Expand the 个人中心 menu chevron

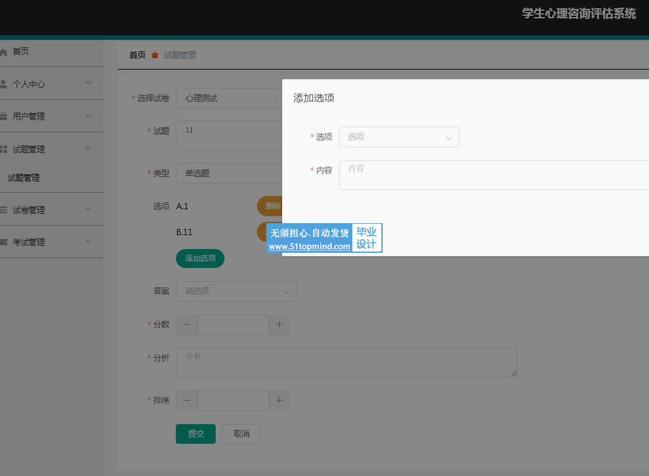point(88,83)
